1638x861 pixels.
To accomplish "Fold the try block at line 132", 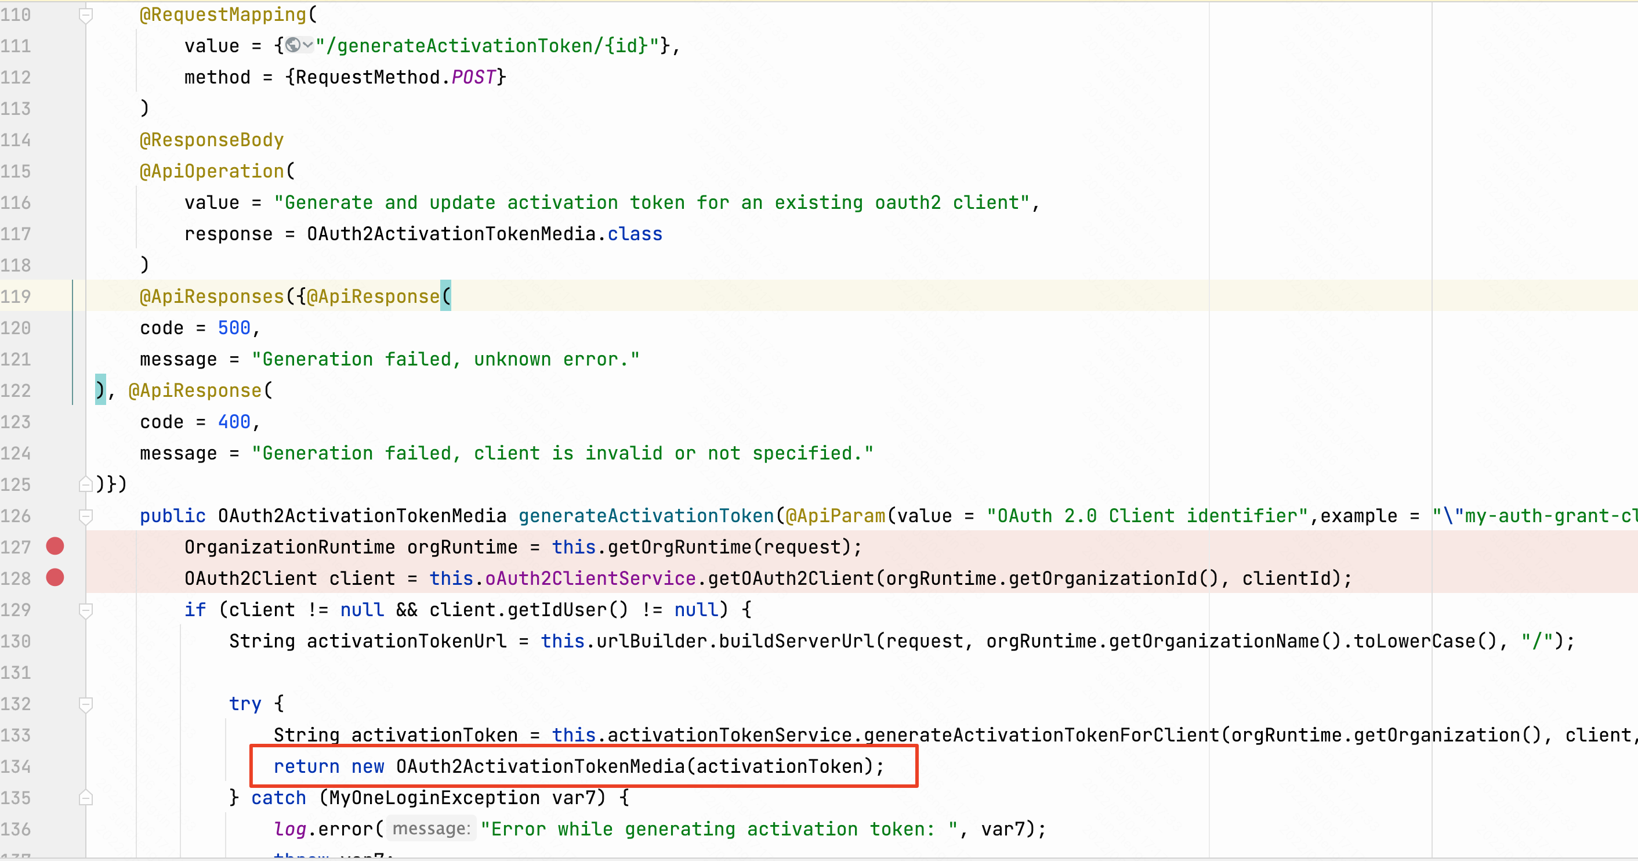I will 86,704.
